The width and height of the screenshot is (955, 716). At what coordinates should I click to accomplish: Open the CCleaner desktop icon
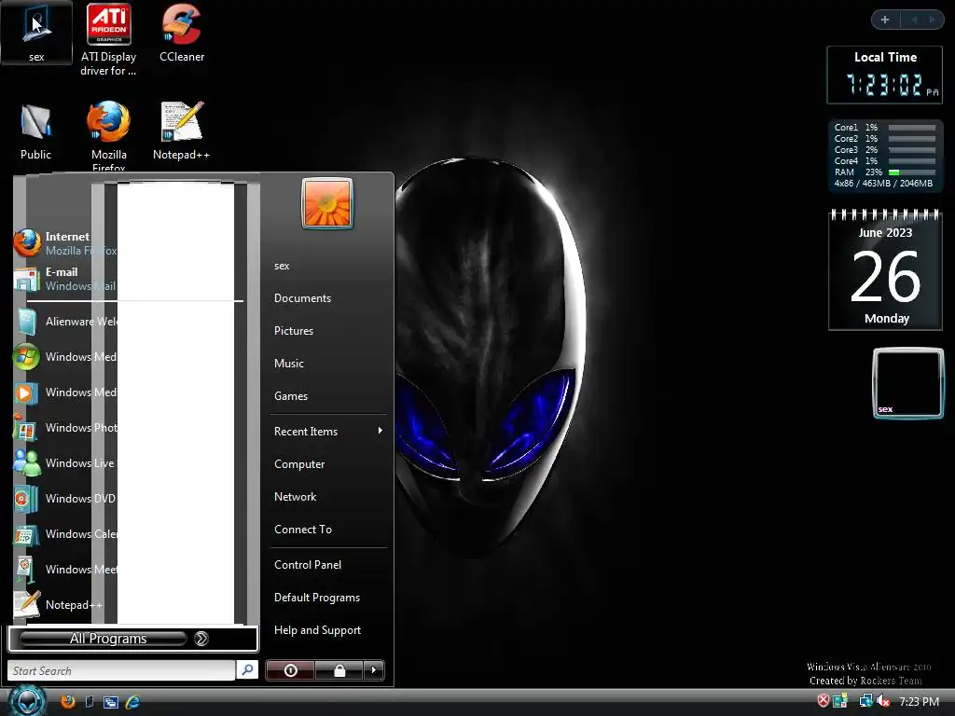[182, 34]
